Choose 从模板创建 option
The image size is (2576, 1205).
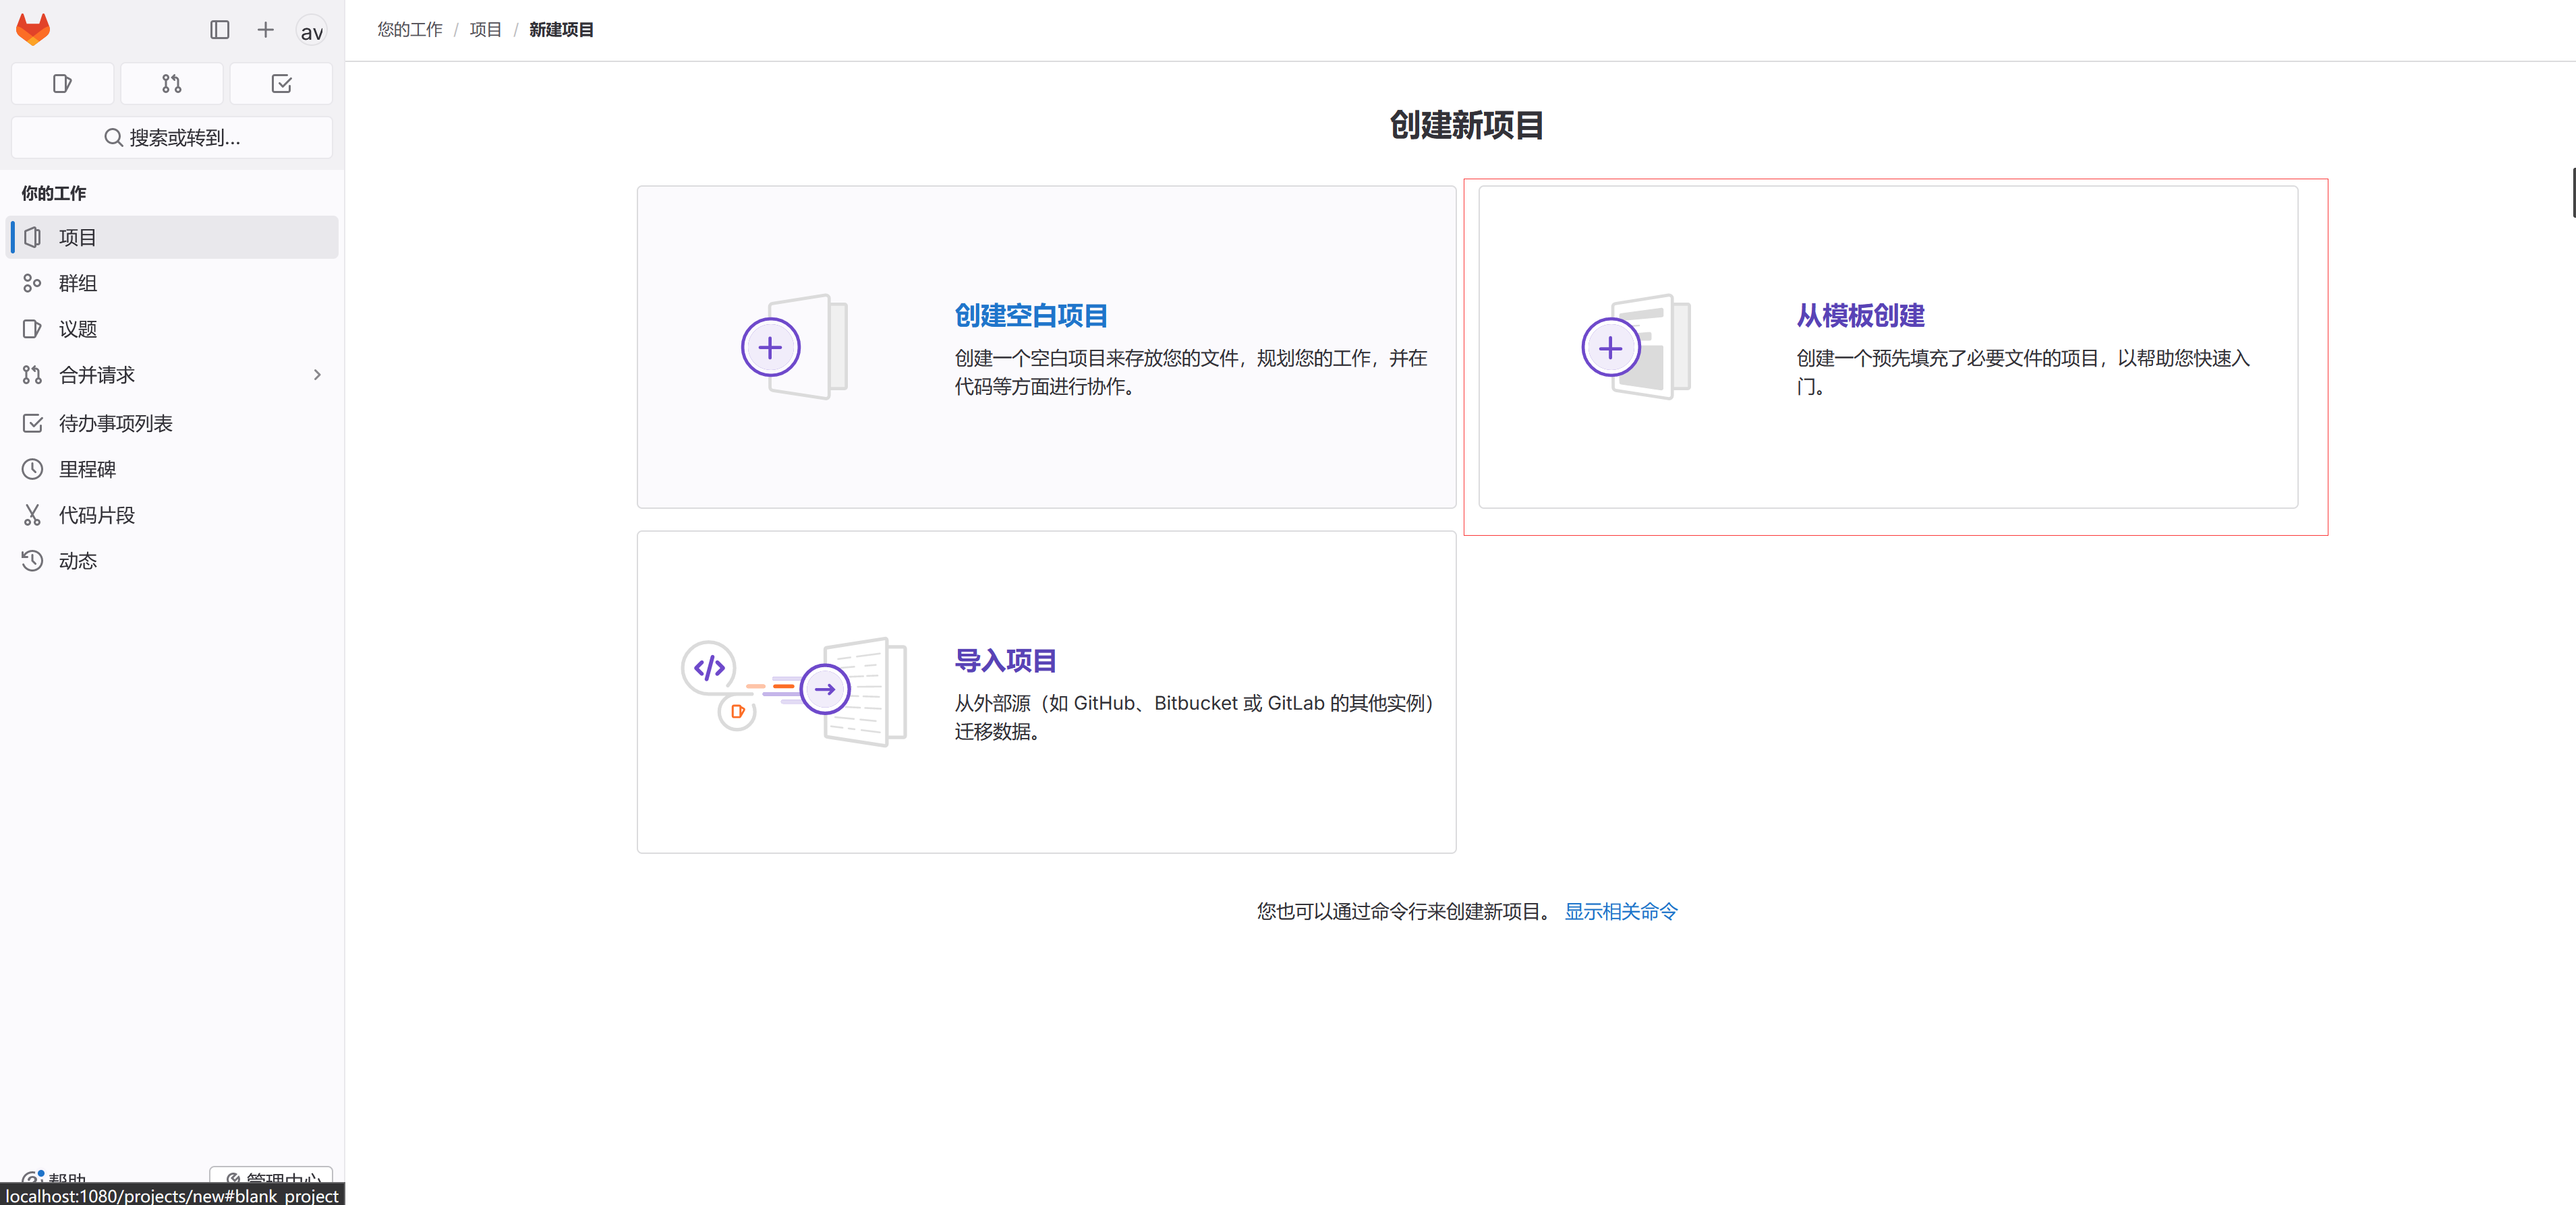point(1860,315)
